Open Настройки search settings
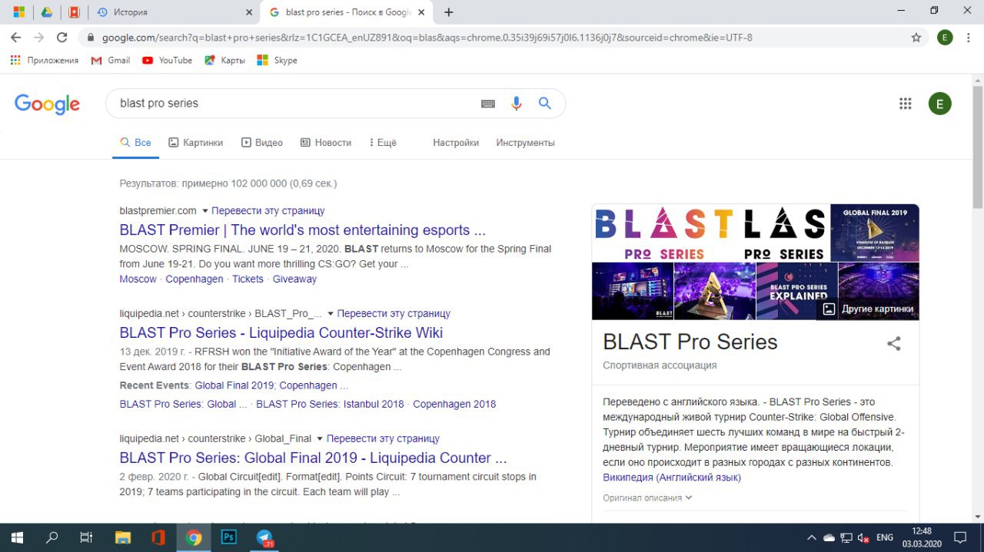984x552 pixels. coord(456,143)
